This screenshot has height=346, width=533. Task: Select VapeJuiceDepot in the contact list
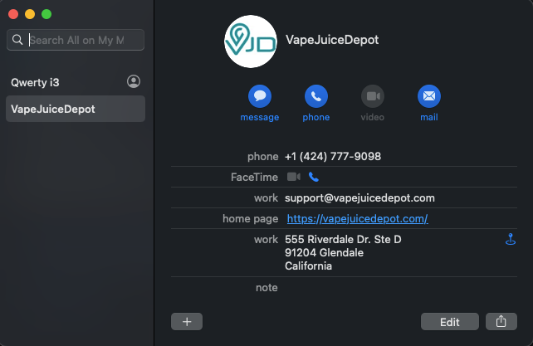[x=76, y=109]
